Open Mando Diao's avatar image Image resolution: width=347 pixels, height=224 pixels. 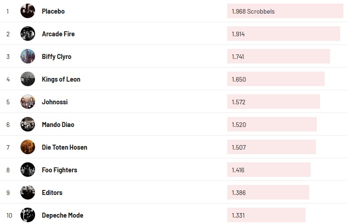[28, 124]
